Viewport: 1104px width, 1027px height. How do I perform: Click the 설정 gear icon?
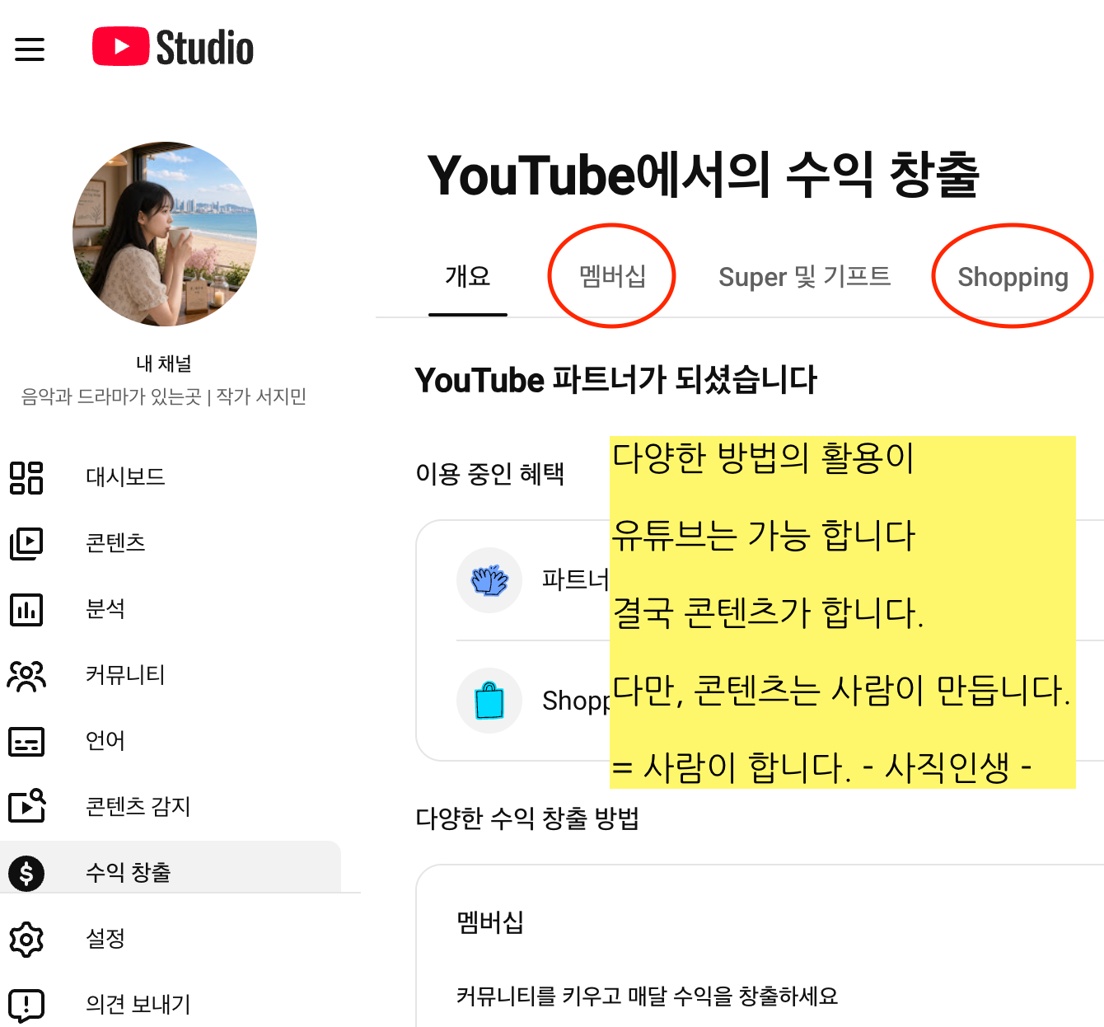point(26,939)
